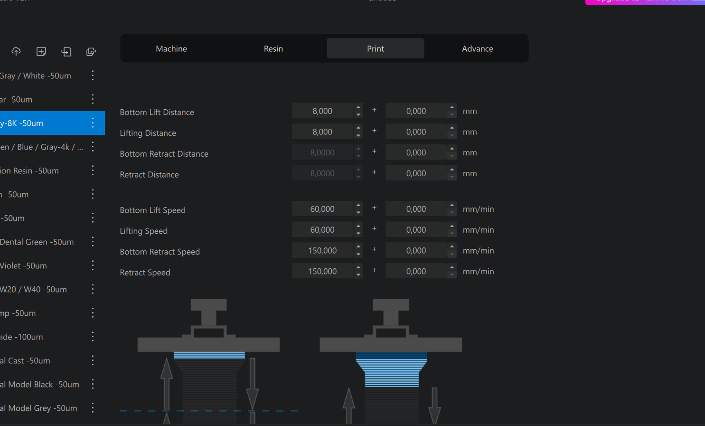The image size is (705, 426).
Task: Click the Bottom Lift Speed 60,000 field
Action: [323, 209]
